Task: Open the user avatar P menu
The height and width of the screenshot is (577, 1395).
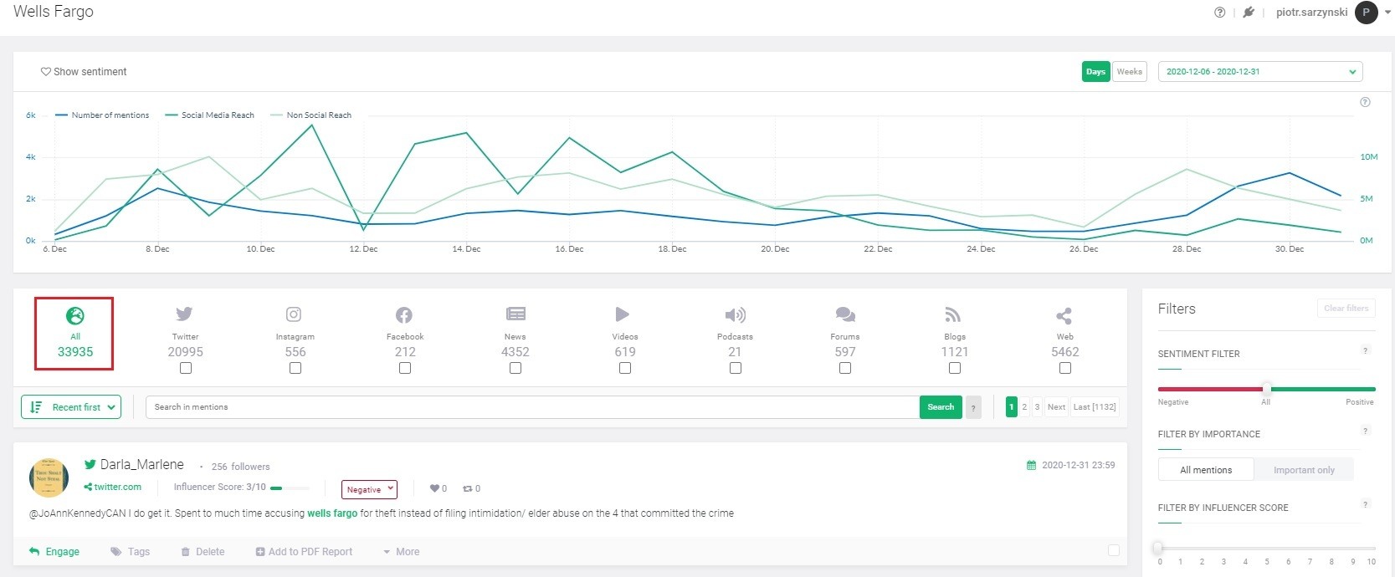Action: 1367,13
